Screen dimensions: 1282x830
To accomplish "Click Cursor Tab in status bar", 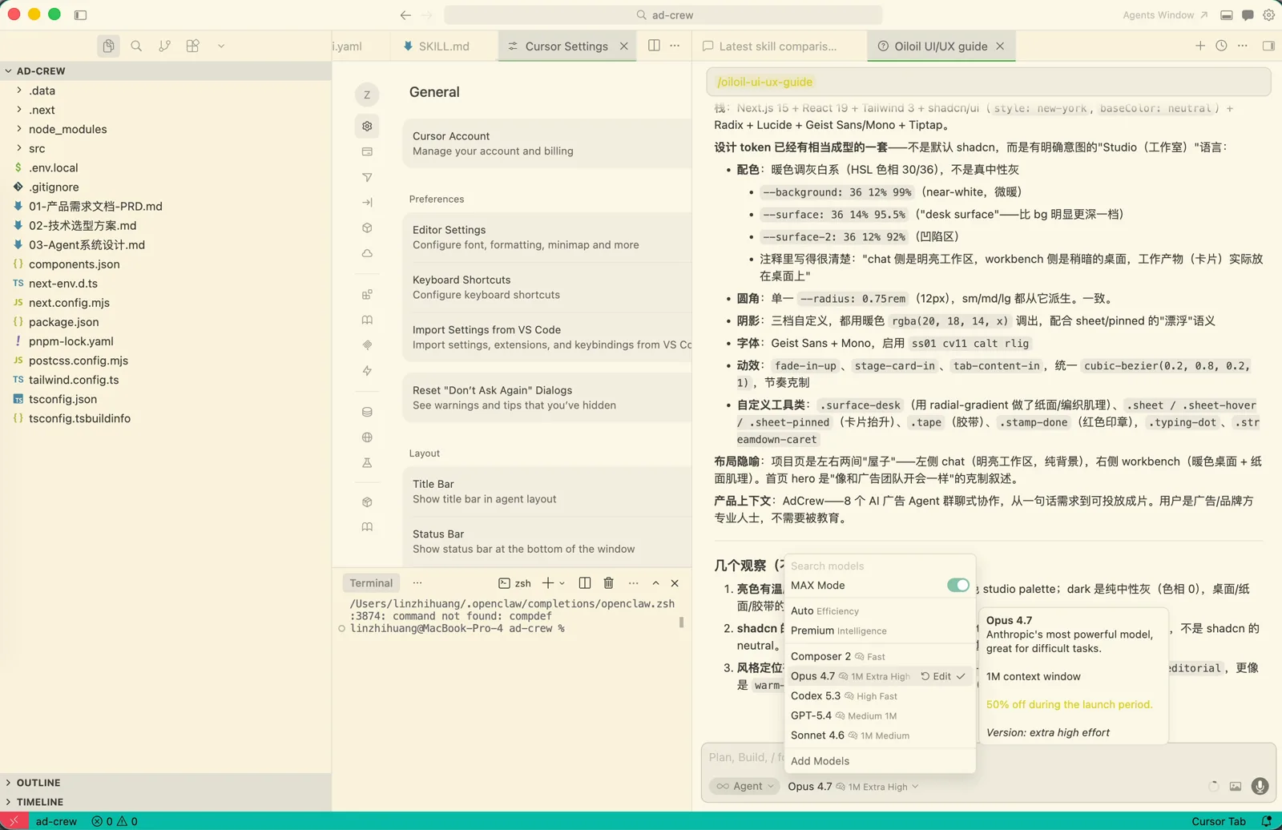I will [x=1218, y=821].
